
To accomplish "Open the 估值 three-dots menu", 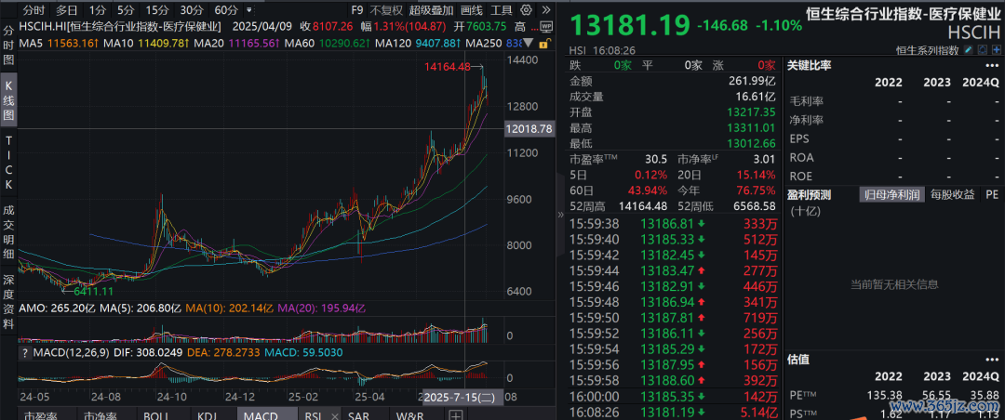I will (992, 360).
